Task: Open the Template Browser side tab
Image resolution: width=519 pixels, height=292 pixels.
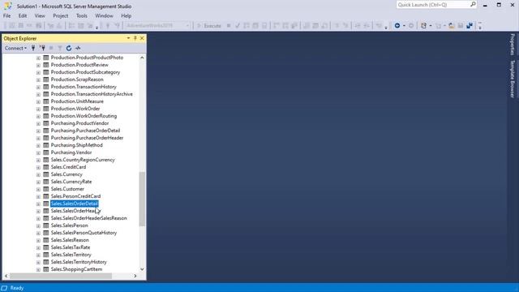Action: pos(513,79)
